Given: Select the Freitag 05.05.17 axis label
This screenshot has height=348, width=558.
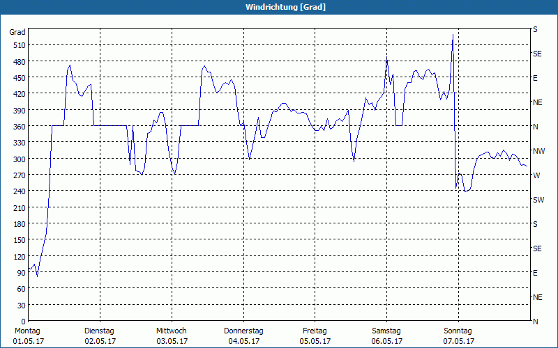Looking at the screenshot, I should point(315,336).
